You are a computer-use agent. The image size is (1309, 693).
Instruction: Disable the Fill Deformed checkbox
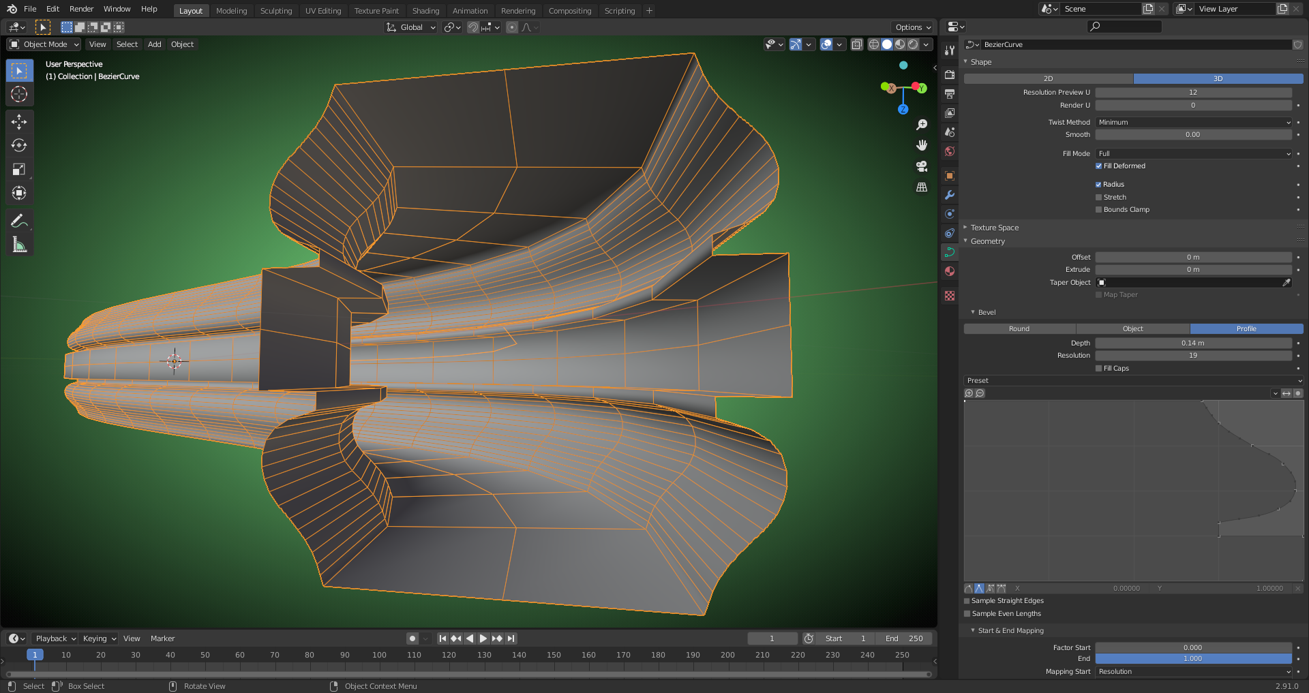1098,166
